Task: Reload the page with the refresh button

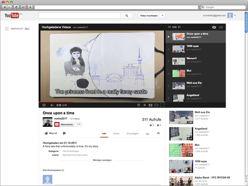Action: coord(16,7)
